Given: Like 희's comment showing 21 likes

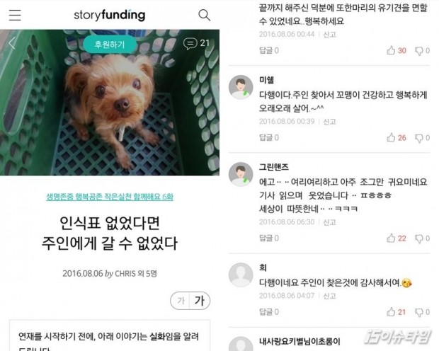Looking at the screenshot, I should tap(391, 312).
